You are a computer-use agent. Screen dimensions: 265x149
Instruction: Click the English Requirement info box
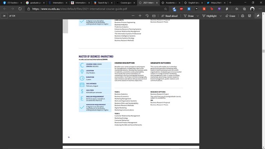pos(95,98)
